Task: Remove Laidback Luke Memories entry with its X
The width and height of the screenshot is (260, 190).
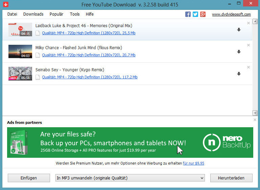Action: [x=249, y=23]
